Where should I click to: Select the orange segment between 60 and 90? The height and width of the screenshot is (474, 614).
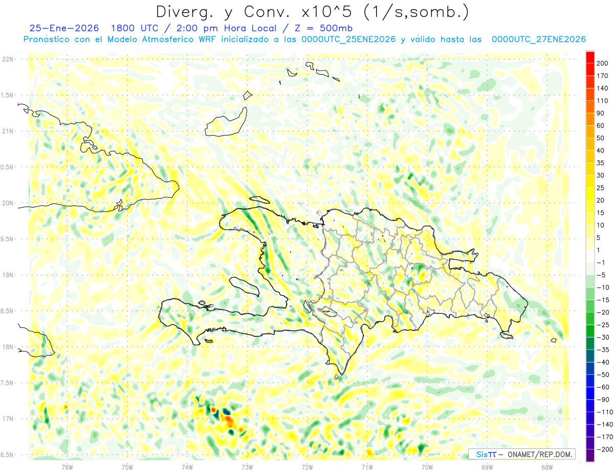[x=590, y=119]
